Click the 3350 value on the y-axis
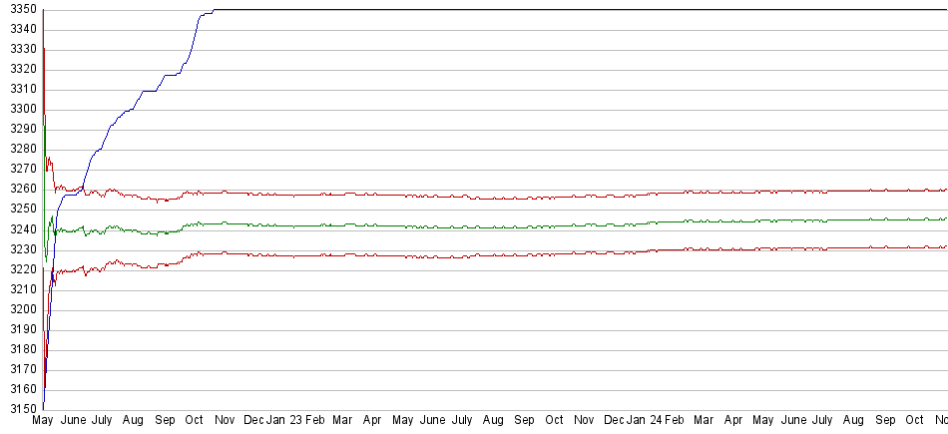The image size is (948, 434). click(20, 10)
